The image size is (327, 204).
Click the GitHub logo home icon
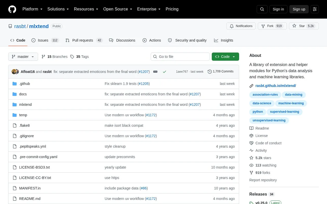pos(12,9)
